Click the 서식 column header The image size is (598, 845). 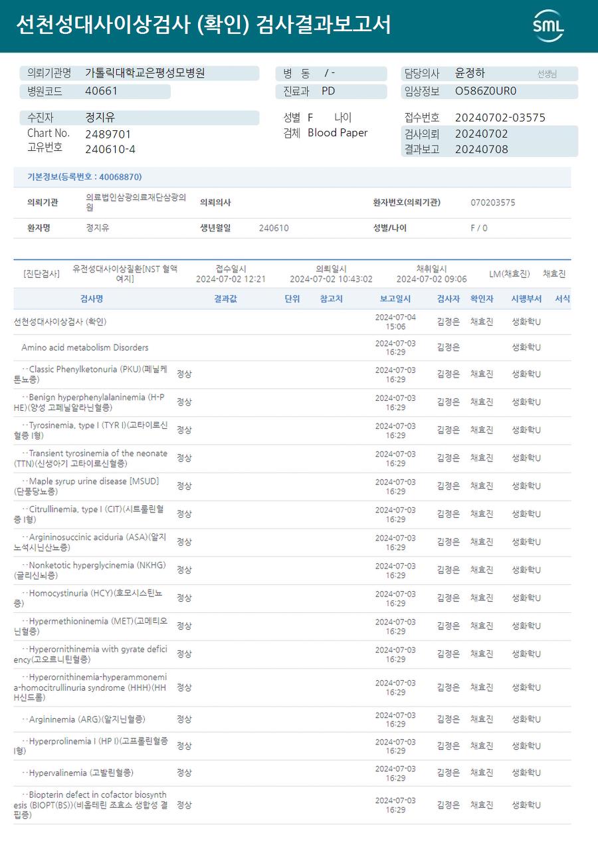pos(563,299)
